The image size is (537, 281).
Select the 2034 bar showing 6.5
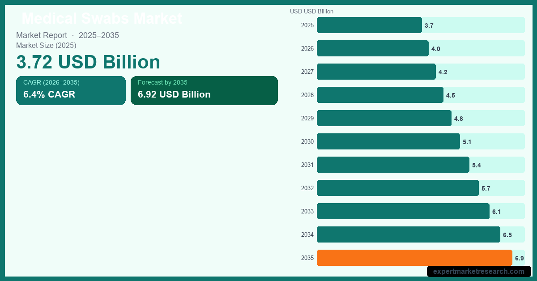(x=408, y=234)
